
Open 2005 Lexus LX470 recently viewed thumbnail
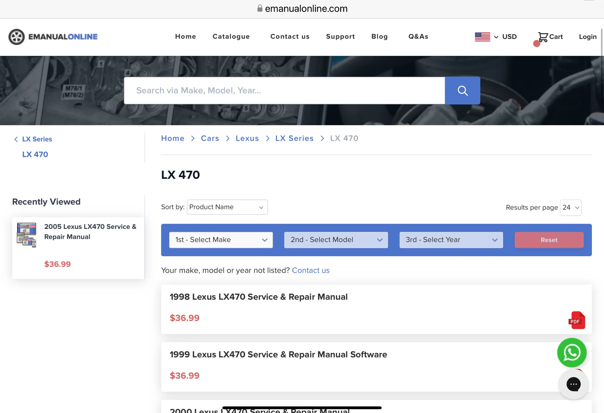[x=26, y=235]
